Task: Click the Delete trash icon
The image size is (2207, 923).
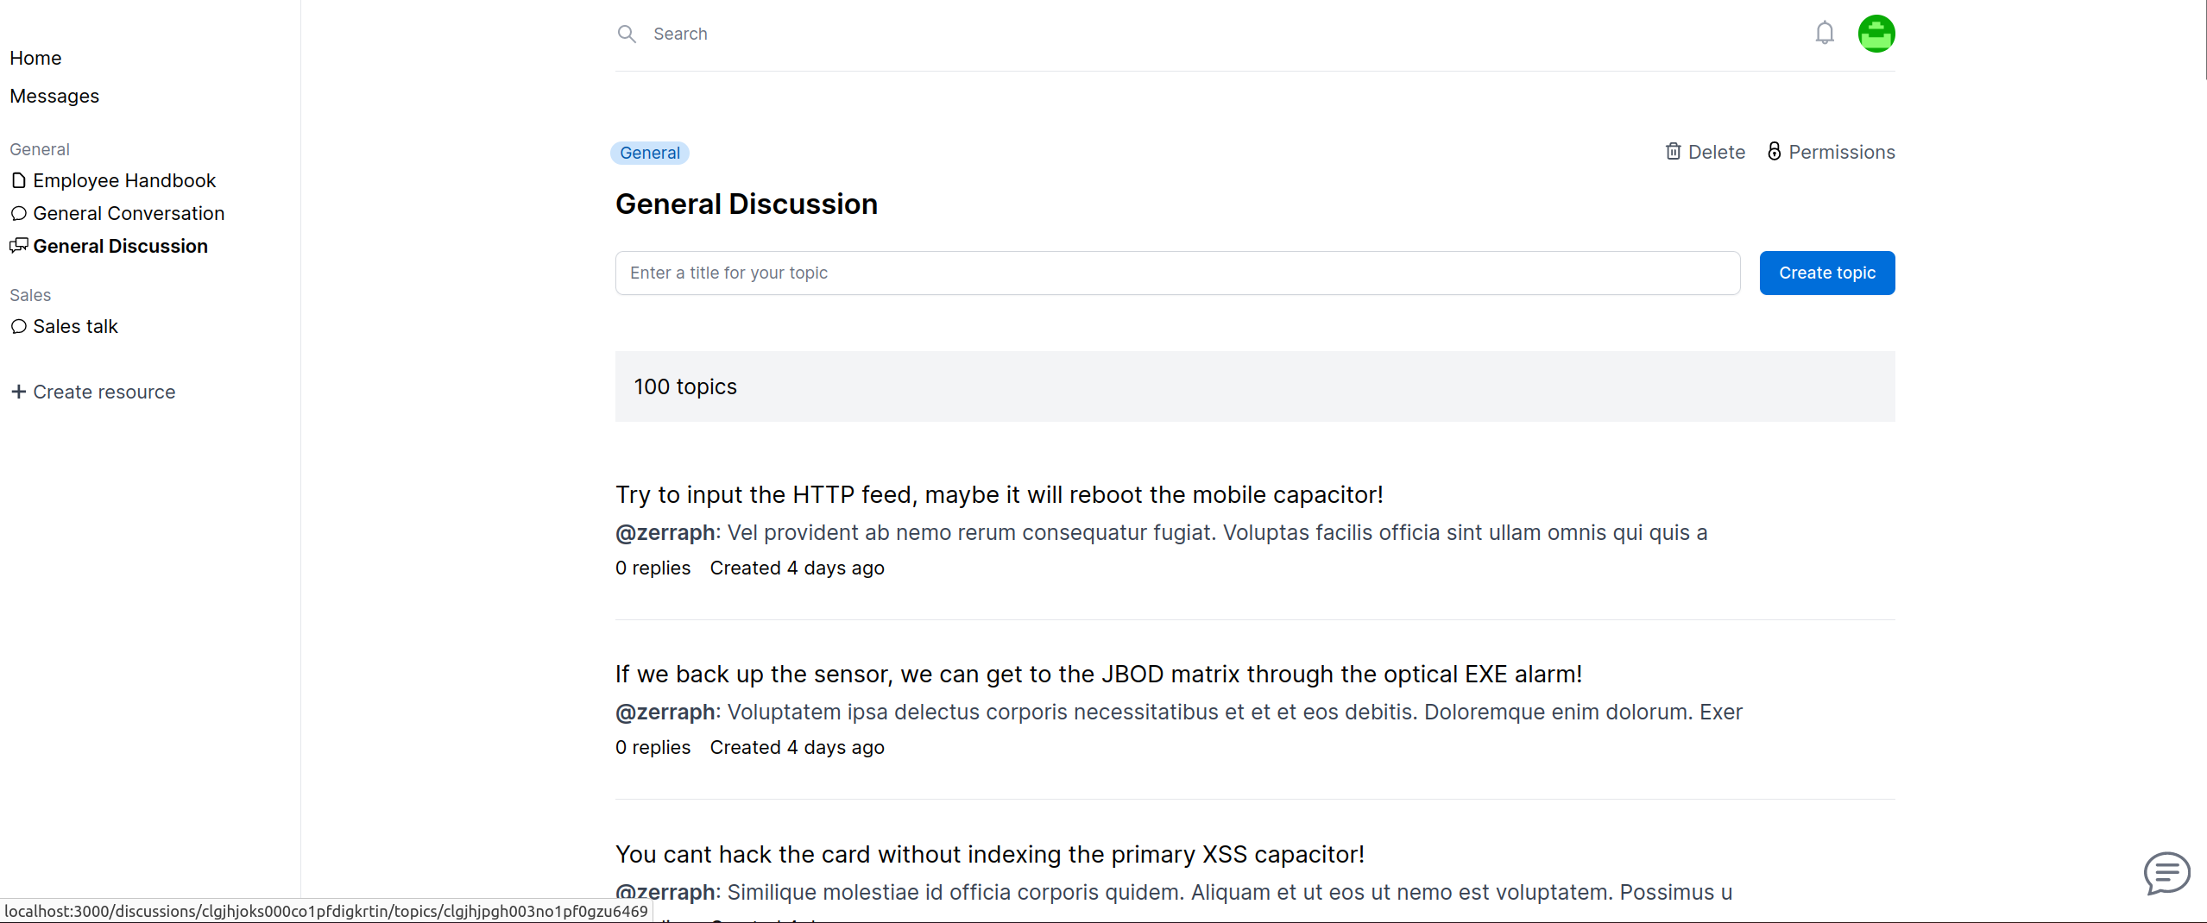Action: pos(1673,152)
